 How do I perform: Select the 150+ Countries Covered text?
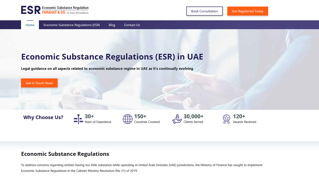pos(147,119)
